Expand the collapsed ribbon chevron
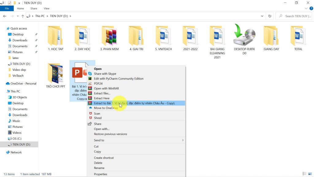This screenshot has height=177, width=314. click(306, 9)
